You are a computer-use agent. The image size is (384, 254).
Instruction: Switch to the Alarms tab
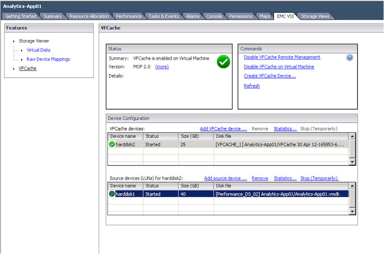[x=193, y=16]
